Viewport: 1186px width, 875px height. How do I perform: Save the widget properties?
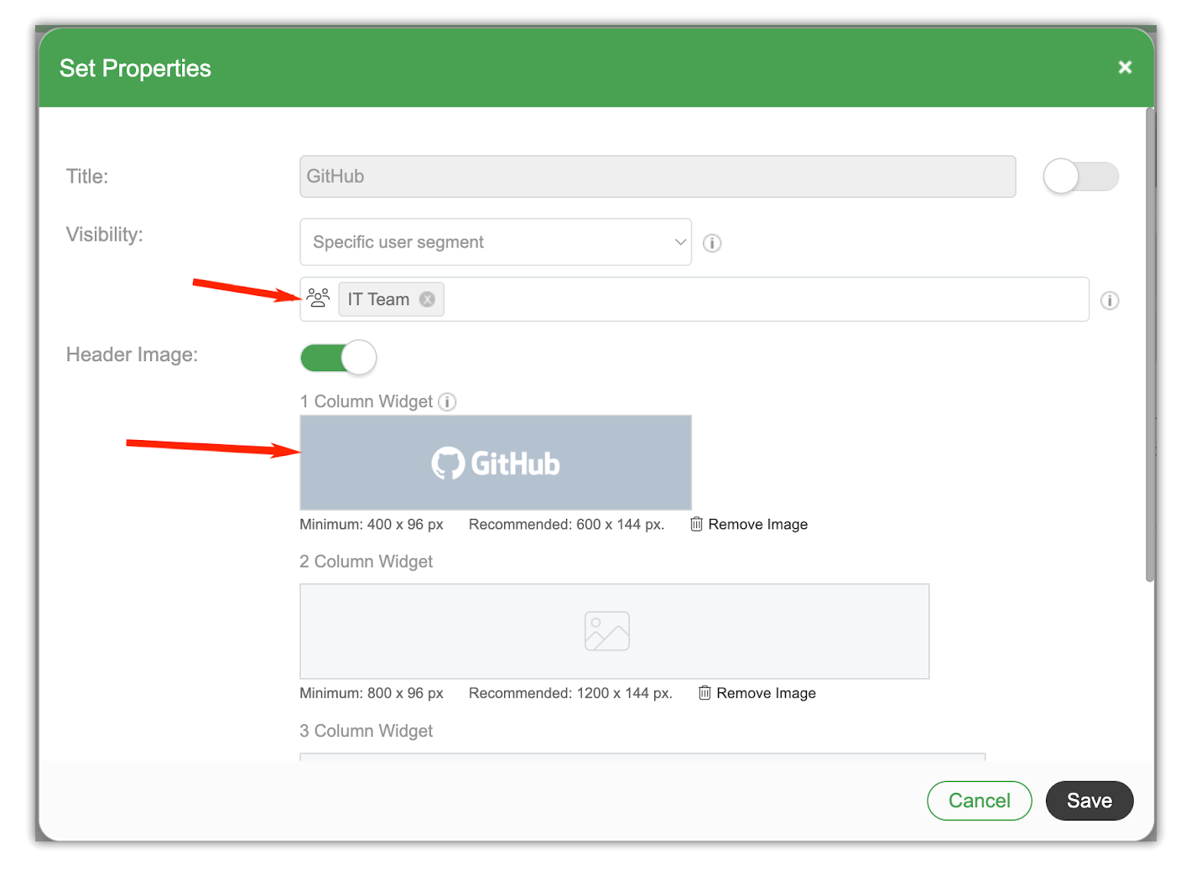pyautogui.click(x=1090, y=800)
